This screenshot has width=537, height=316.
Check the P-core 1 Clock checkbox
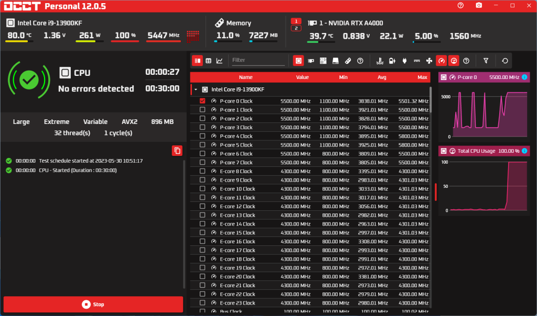[202, 110]
